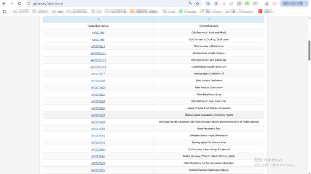
Task: Click the AATCC TM76 link
Action: 98,170
